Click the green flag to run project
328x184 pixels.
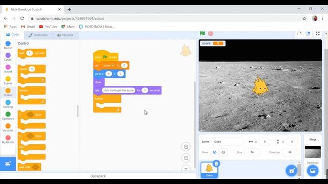point(202,34)
